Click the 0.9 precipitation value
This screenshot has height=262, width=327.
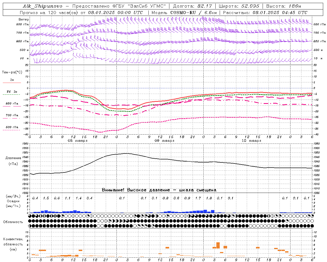pos(187,198)
